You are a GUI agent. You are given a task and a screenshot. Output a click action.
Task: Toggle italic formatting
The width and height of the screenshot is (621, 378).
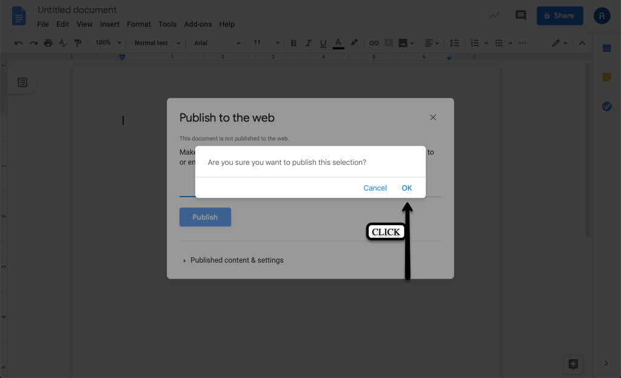coord(309,43)
